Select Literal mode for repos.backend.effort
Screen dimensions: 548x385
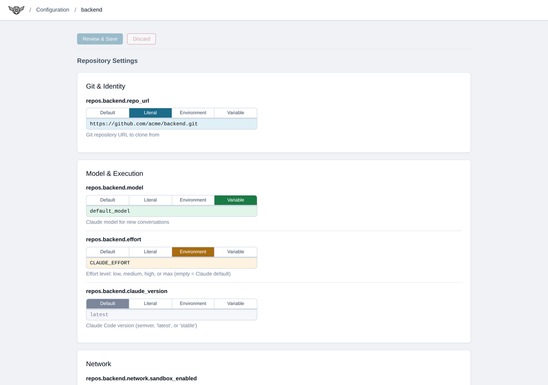tap(150, 252)
